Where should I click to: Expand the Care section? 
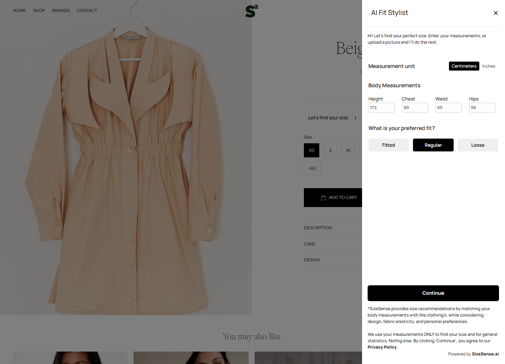click(x=309, y=244)
